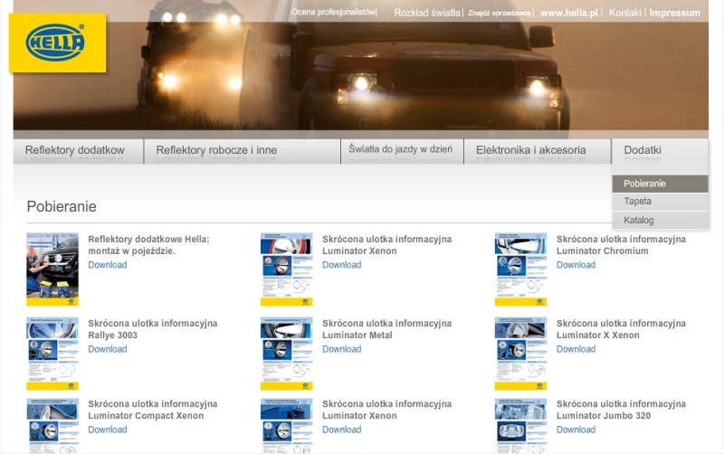Download Reflektory dodatkowe montaż w pojeździe
Screen dimensions: 724x454
108,265
